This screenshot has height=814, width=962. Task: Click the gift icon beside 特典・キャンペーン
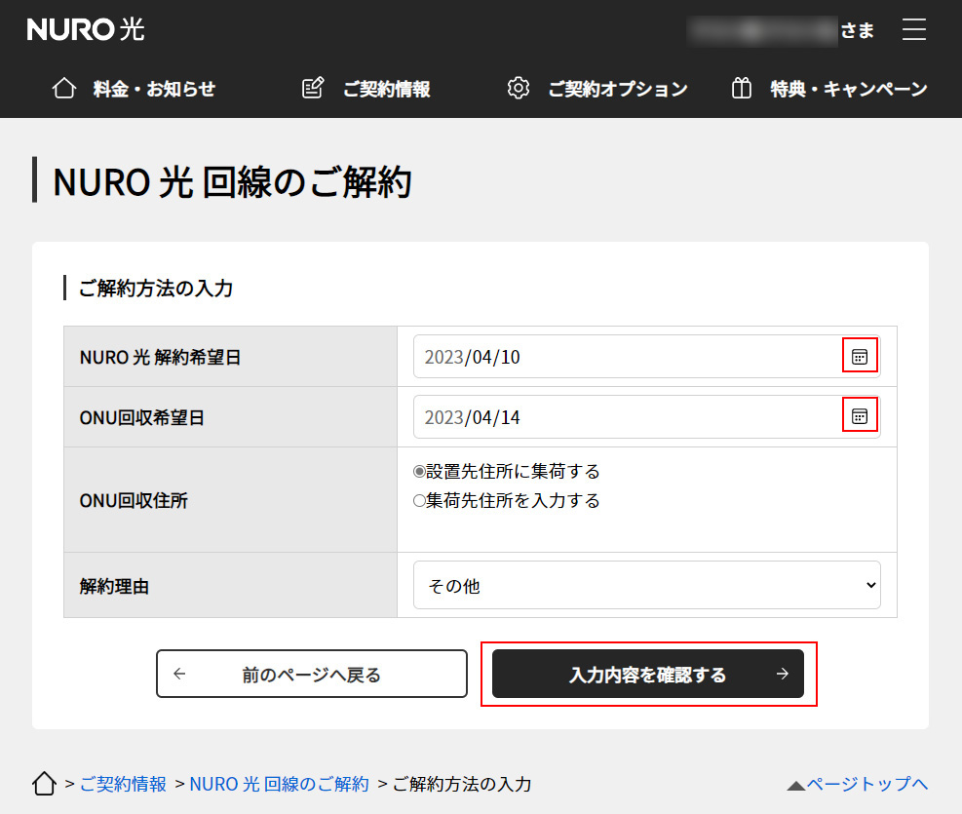pyautogui.click(x=742, y=89)
